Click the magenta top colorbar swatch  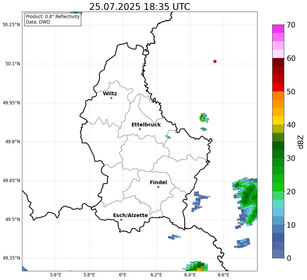coord(278,29)
